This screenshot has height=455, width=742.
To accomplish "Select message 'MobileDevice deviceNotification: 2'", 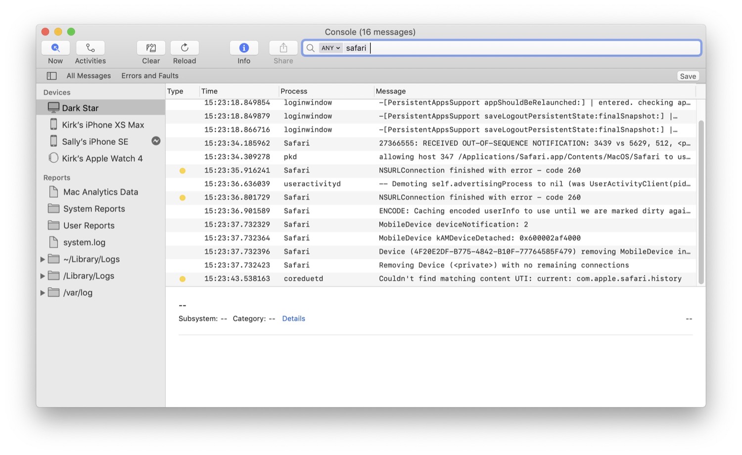I will [453, 225].
